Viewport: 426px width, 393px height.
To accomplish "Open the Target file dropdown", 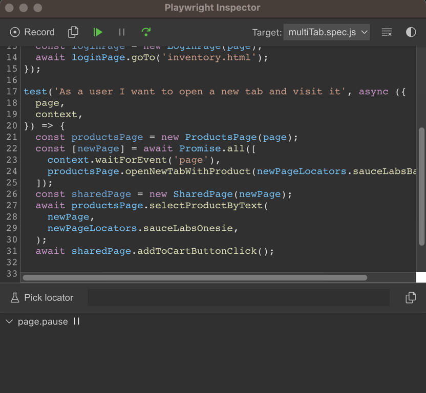I will pyautogui.click(x=326, y=32).
